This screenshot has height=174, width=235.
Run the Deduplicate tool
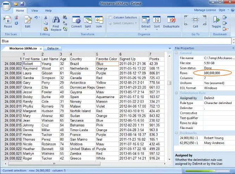(171, 22)
